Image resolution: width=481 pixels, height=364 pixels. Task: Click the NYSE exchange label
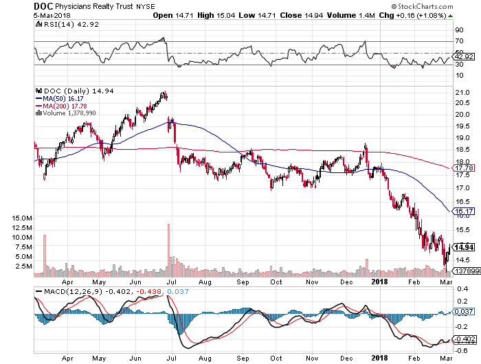(146, 6)
